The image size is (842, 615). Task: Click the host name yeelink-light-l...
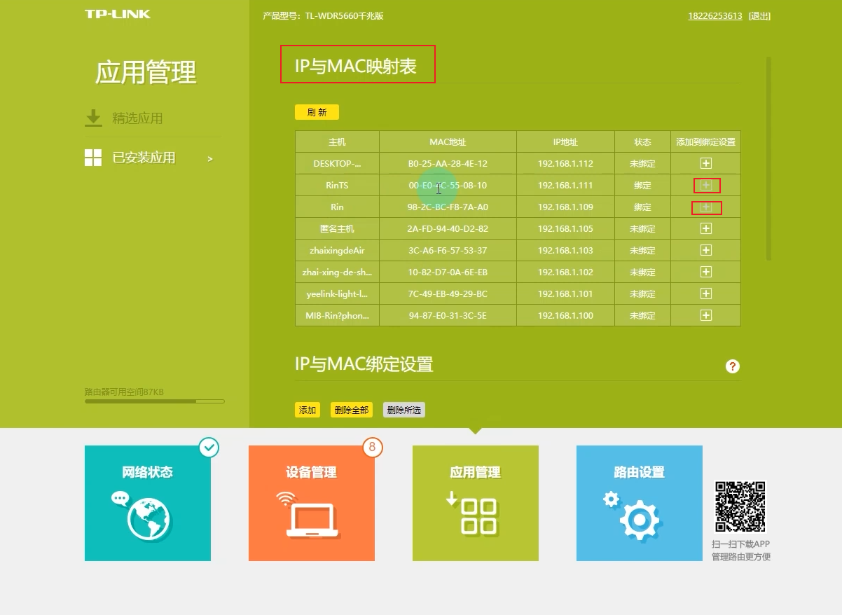[337, 293]
